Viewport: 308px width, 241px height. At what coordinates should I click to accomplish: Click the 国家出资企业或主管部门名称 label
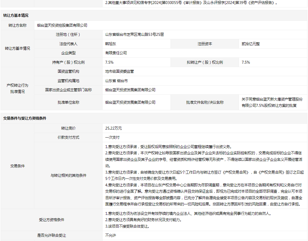coord(68,90)
